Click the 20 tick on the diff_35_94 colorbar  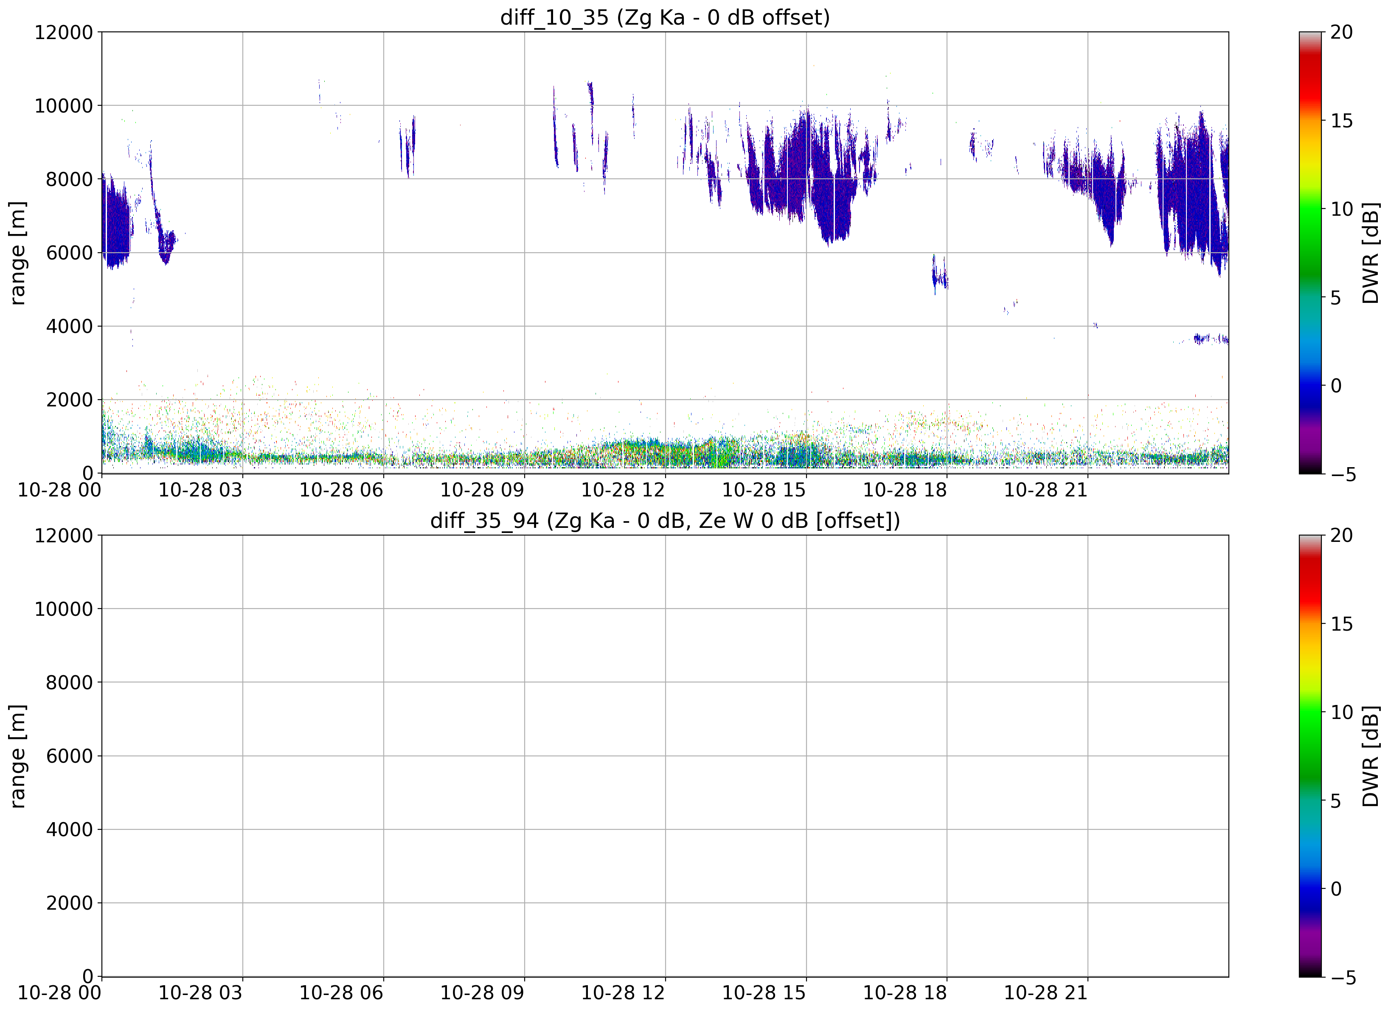[x=1341, y=535]
